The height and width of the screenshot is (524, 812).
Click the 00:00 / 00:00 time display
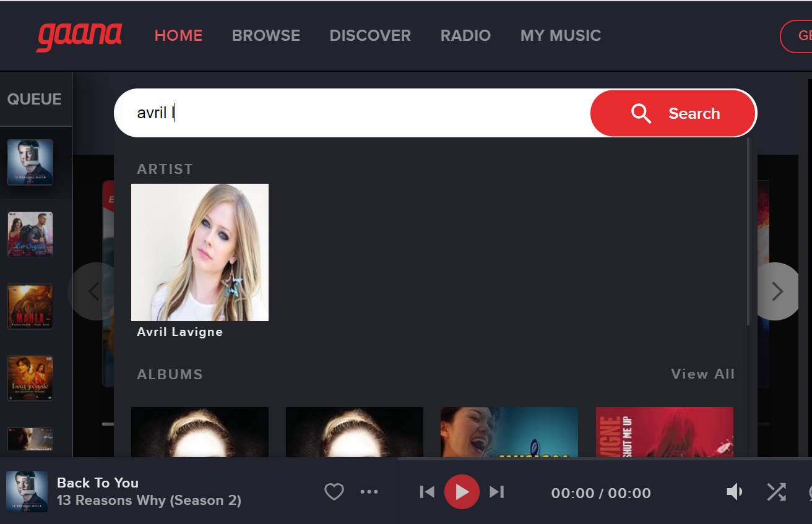(601, 493)
